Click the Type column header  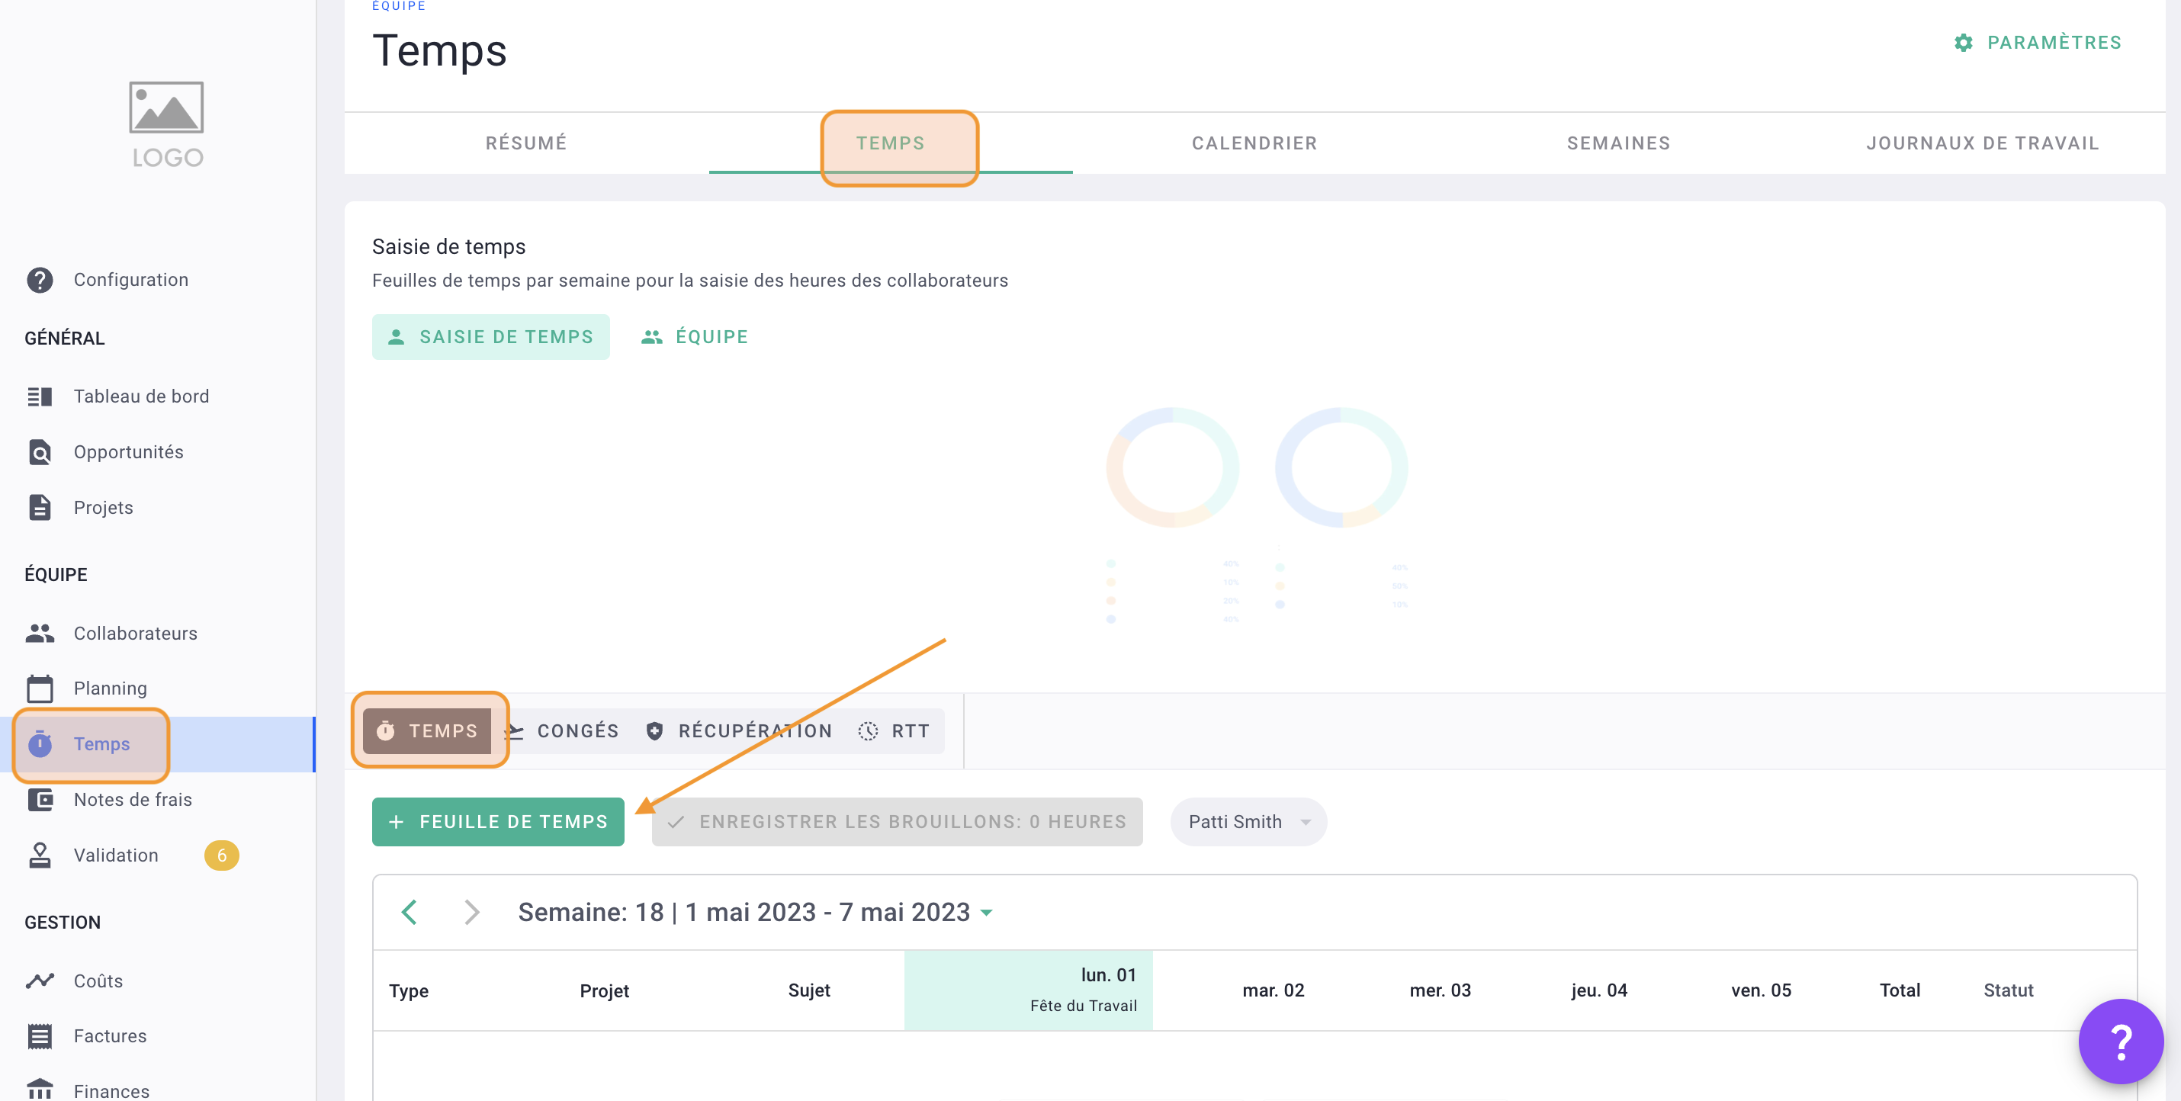click(409, 990)
